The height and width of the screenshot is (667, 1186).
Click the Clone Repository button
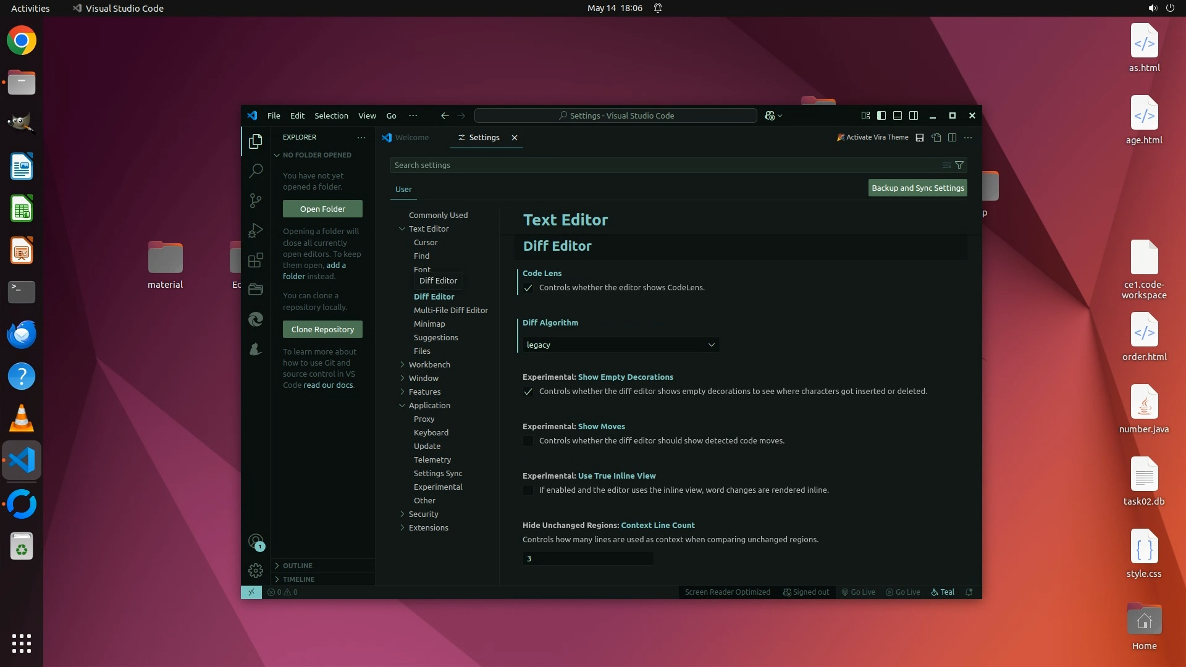tap(322, 329)
